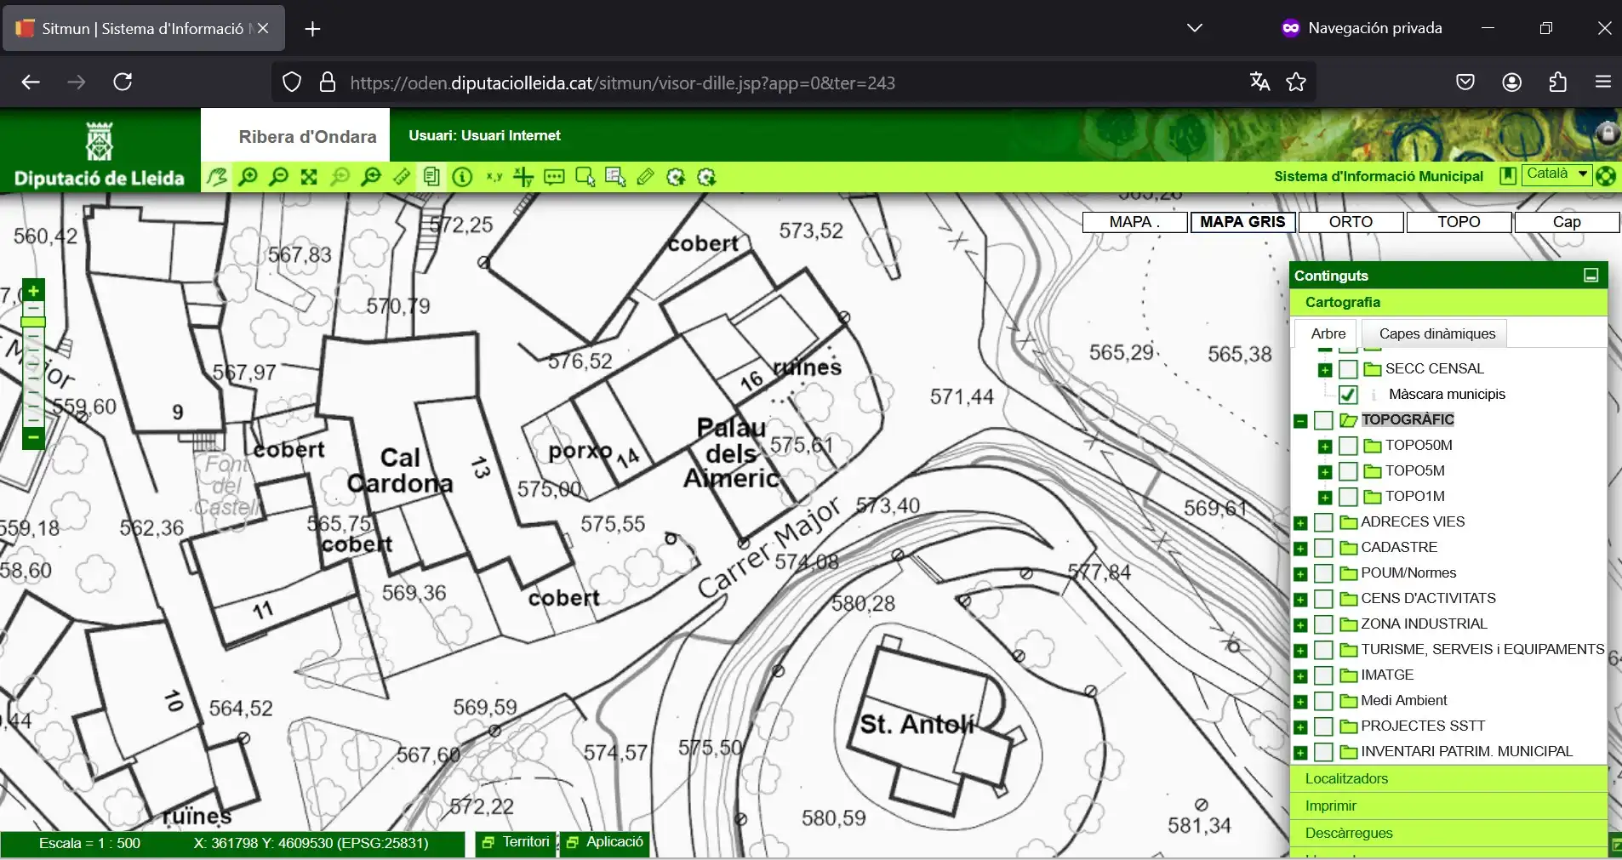The image size is (1622, 860).
Task: Uncheck the Màscara municipis layer
Action: [1348, 395]
